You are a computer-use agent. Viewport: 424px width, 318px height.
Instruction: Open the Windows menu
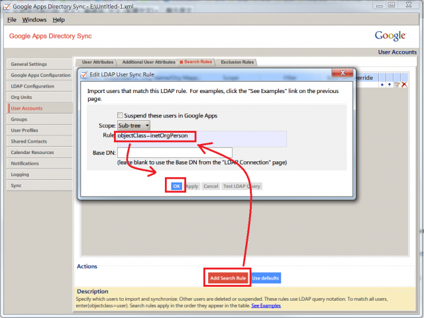point(34,20)
